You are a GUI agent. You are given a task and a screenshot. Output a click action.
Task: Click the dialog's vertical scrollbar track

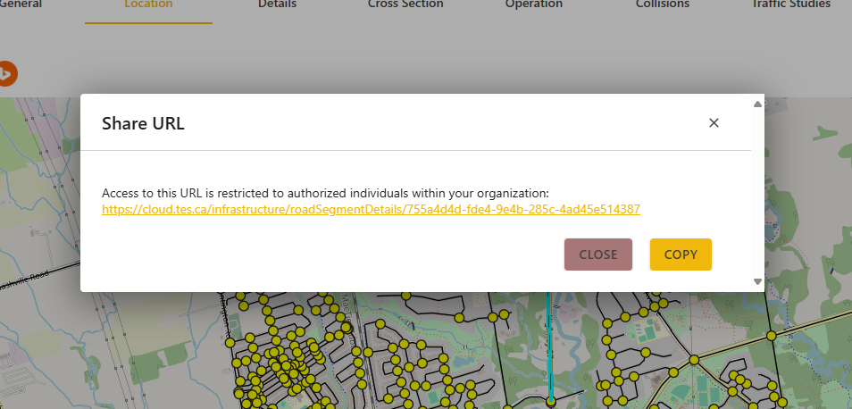point(758,192)
